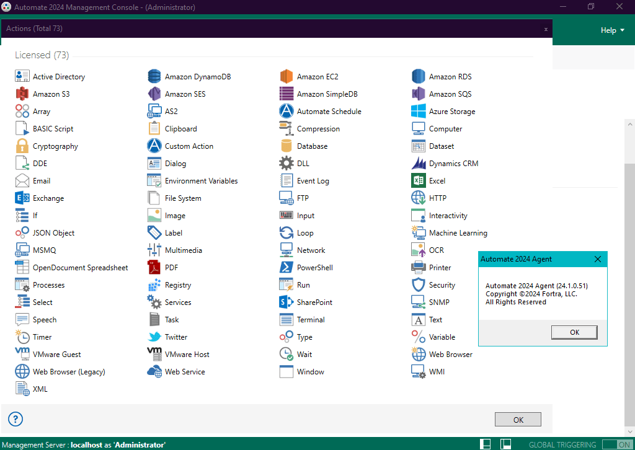Click the Amazon SQS icon
Image resolution: width=635 pixels, height=450 pixels.
coord(419,94)
